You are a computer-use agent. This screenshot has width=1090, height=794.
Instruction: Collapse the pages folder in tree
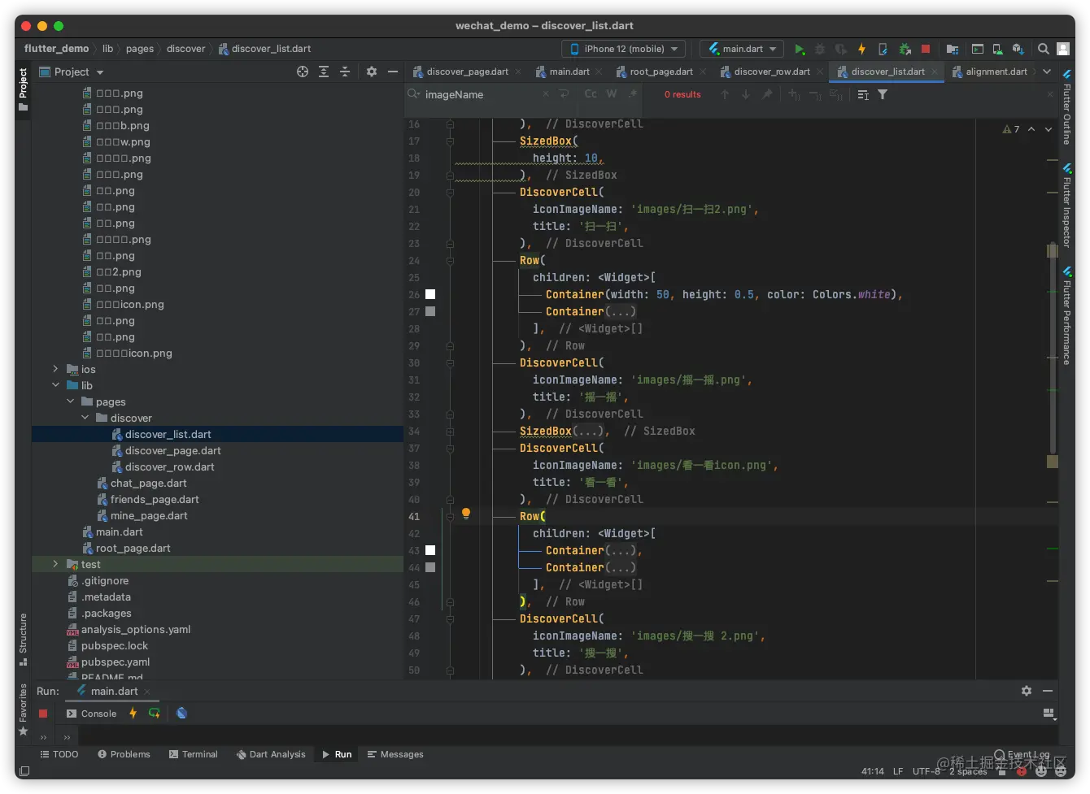point(70,401)
